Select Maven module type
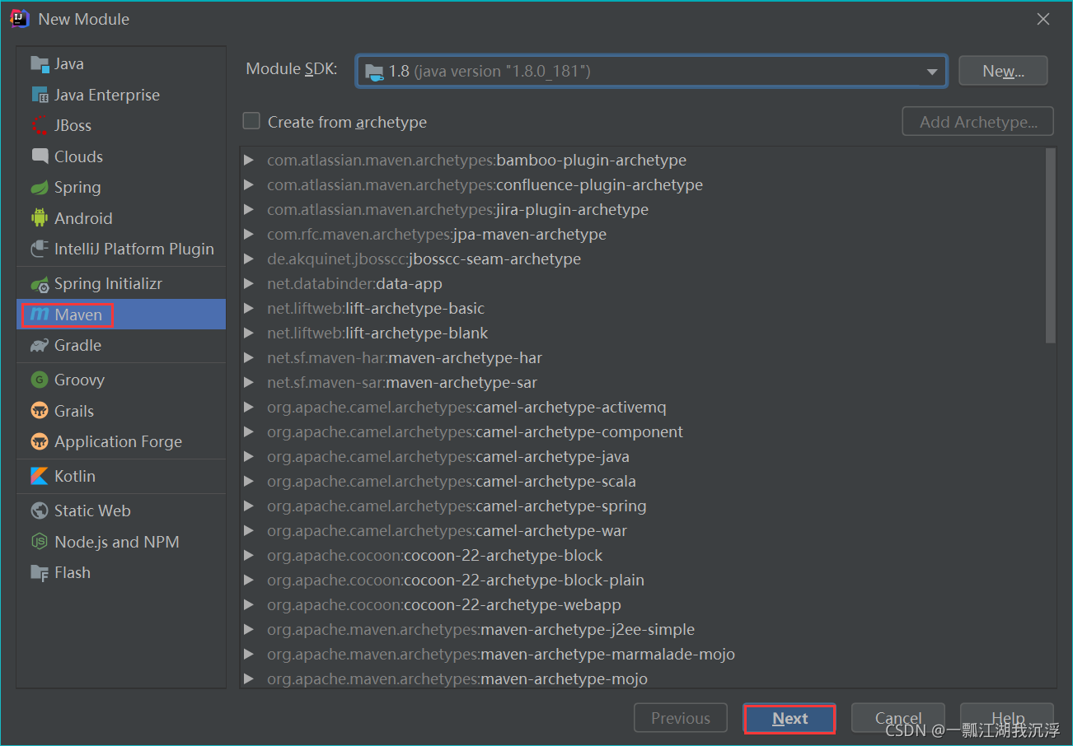This screenshot has height=746, width=1073. pyautogui.click(x=121, y=315)
